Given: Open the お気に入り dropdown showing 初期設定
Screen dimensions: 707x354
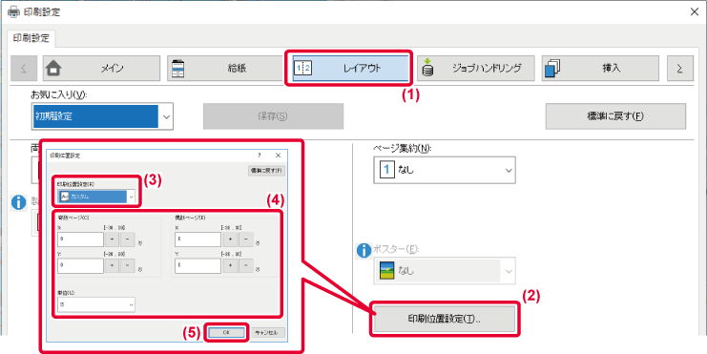Looking at the screenshot, I should point(103,116).
